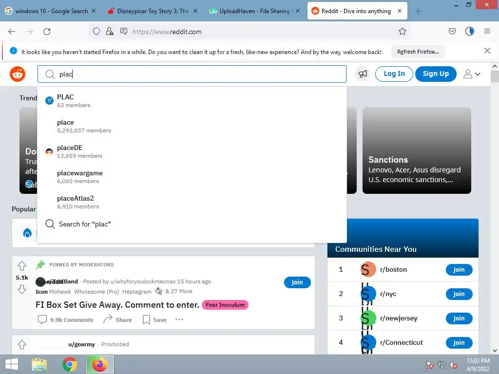The image size is (499, 374).
Task: Dismiss the Firefox refresh notification bar
Action: pyautogui.click(x=487, y=51)
